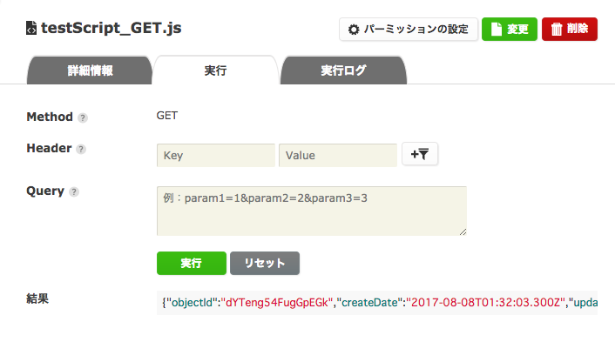Click the add header row filter icon
615x342 pixels.
(420, 154)
